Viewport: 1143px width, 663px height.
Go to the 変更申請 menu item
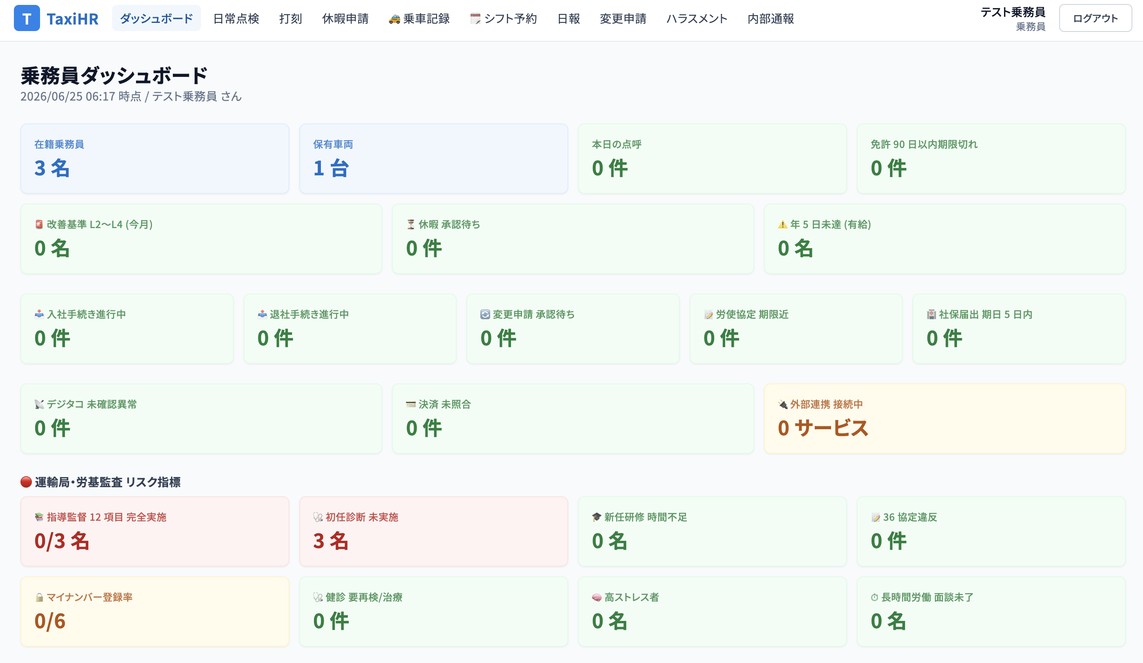623,18
